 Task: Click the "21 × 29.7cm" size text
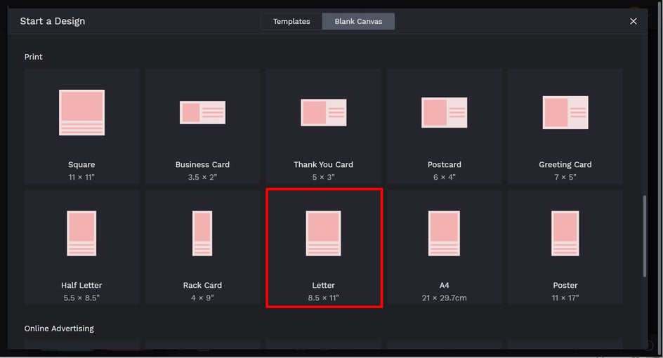point(445,298)
